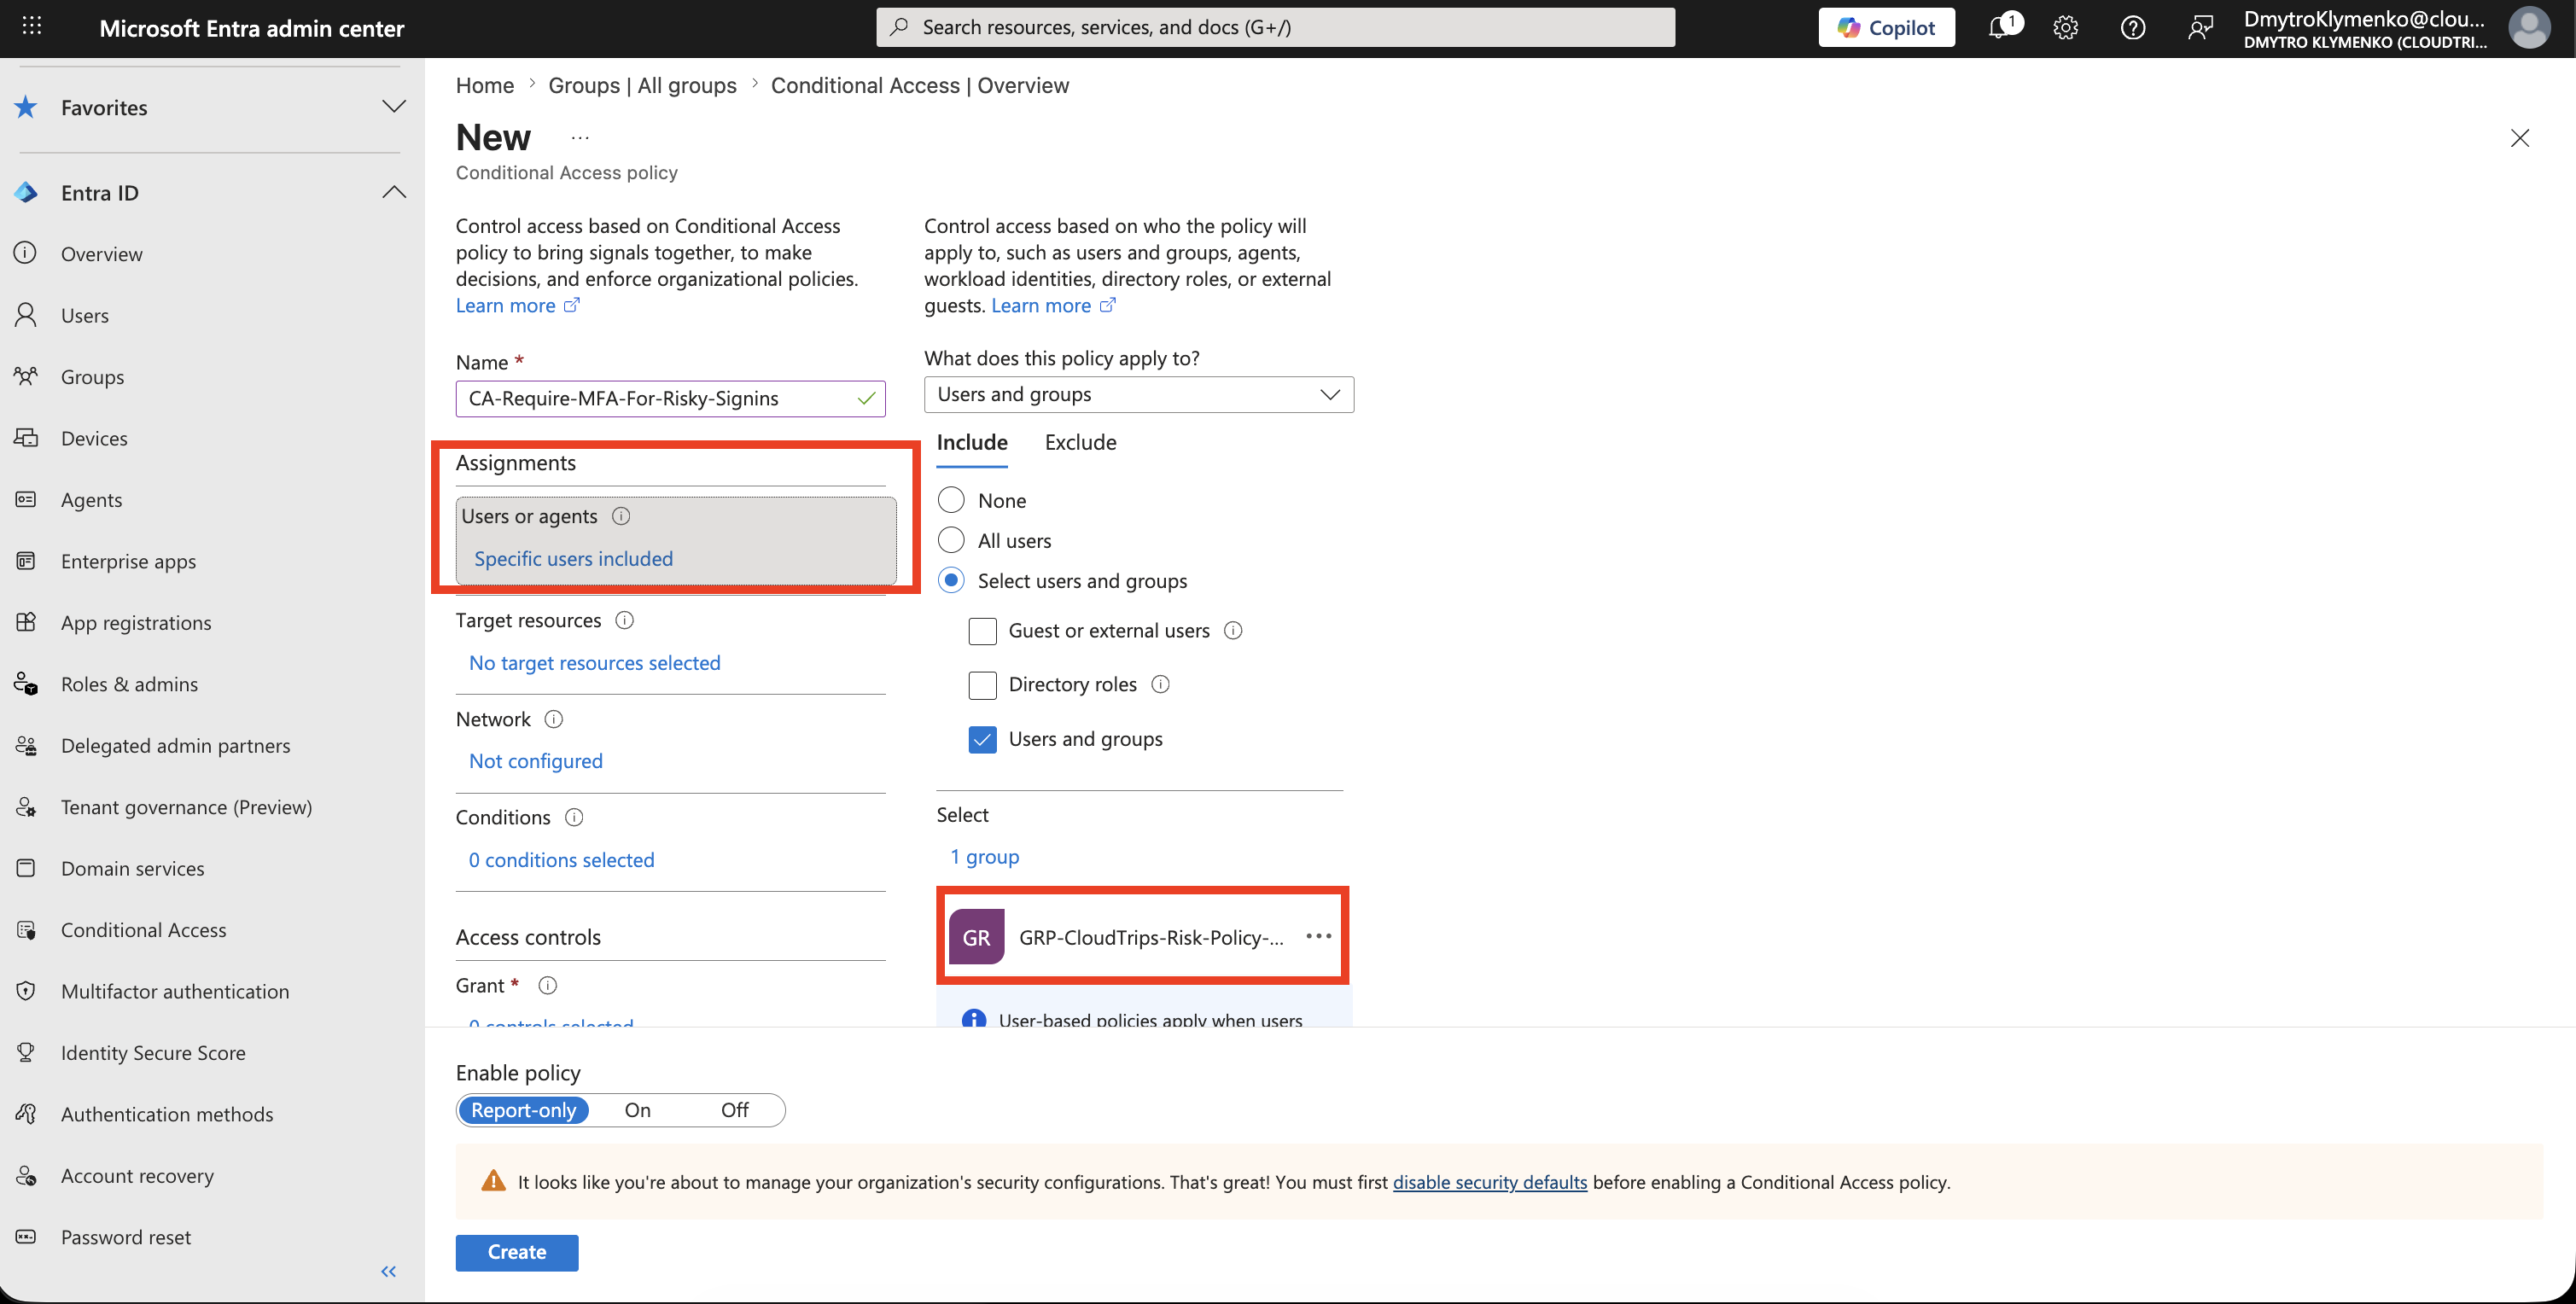
Task: Click the Multifactor authentication shield icon
Action: 26,991
